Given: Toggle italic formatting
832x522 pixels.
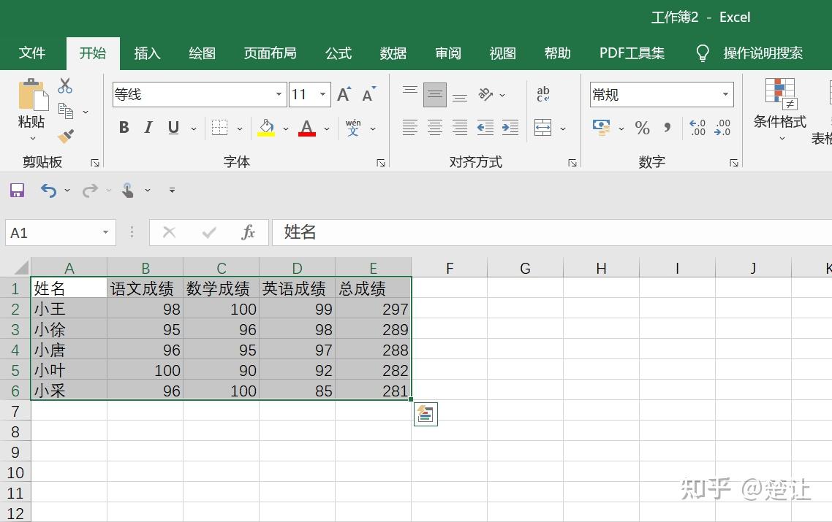Looking at the screenshot, I should (148, 128).
